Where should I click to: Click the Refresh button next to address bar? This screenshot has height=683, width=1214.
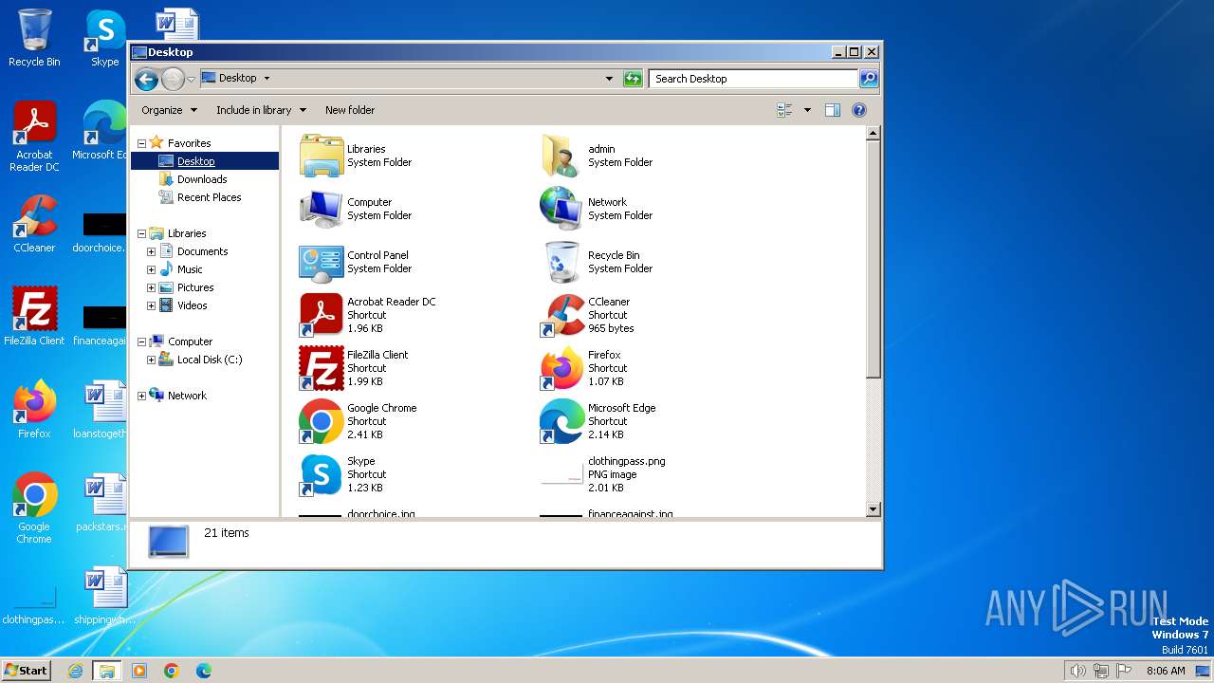[x=633, y=79]
